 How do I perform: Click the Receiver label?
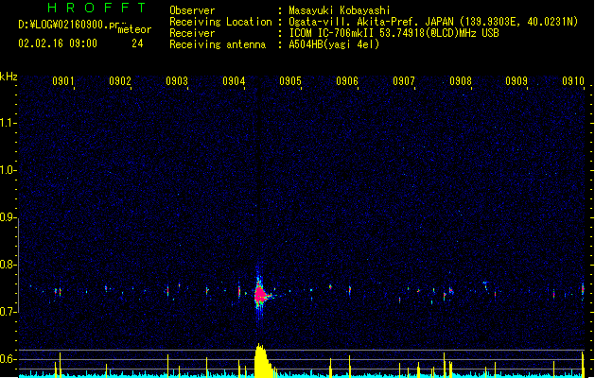tap(192, 33)
